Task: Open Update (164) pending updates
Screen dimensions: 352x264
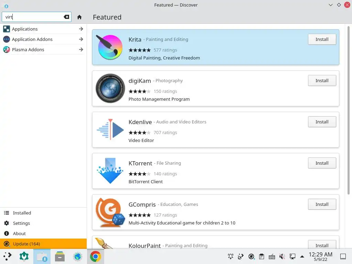Action: click(43, 244)
